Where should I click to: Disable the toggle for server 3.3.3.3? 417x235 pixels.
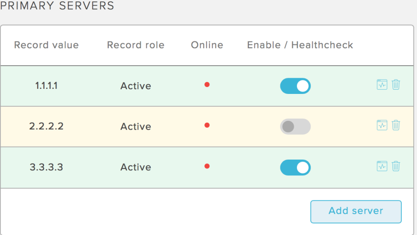295,167
